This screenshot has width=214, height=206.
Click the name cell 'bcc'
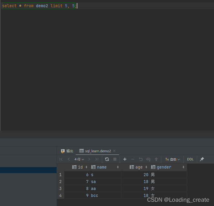[x=105, y=195]
